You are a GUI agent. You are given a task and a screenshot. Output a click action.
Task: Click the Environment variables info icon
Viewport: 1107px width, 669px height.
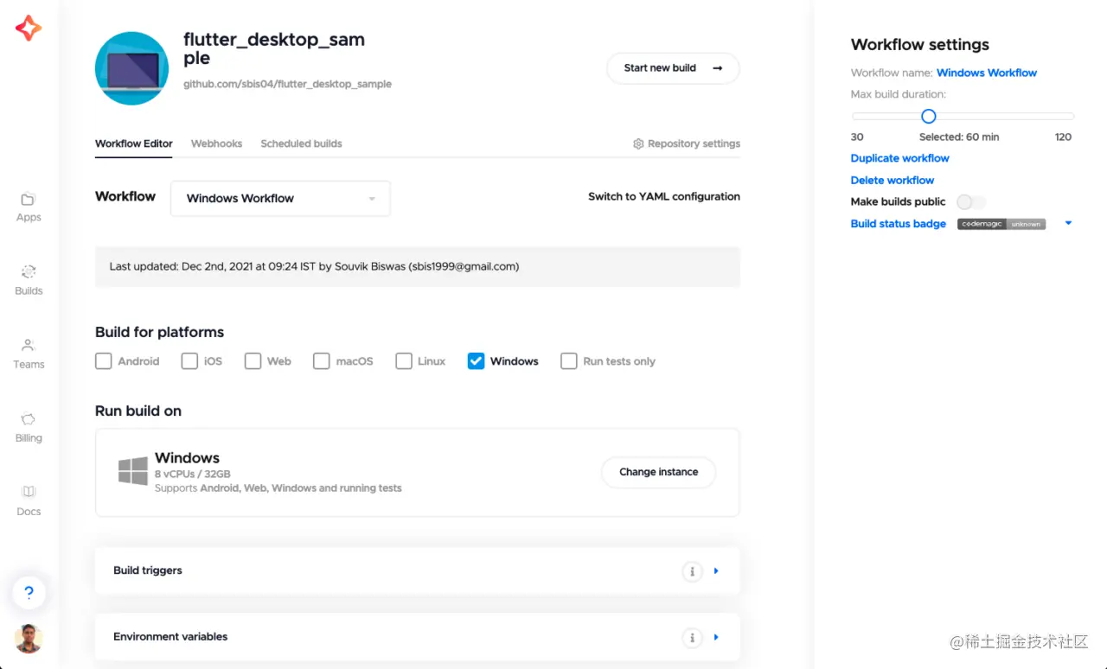(692, 638)
